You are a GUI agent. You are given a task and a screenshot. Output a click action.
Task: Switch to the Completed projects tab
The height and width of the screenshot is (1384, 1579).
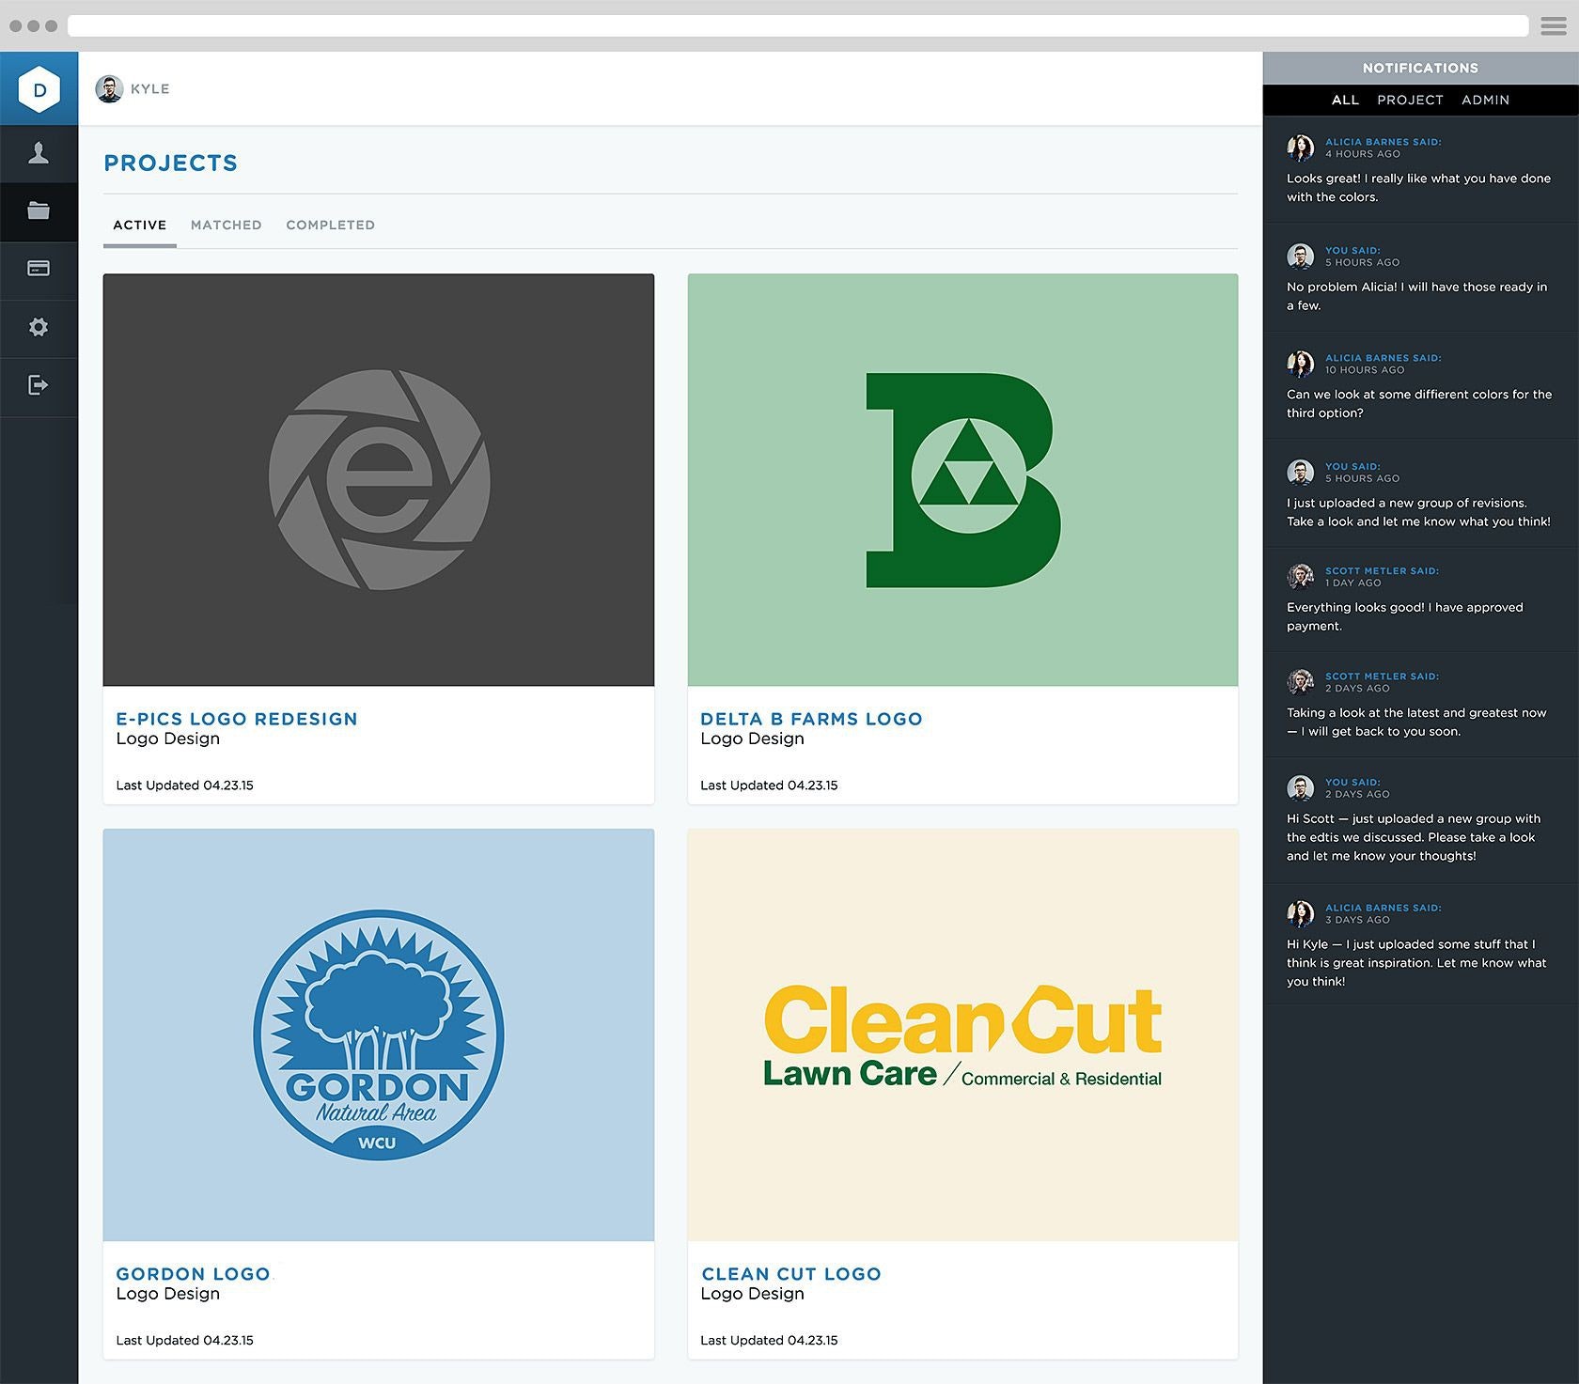click(330, 225)
